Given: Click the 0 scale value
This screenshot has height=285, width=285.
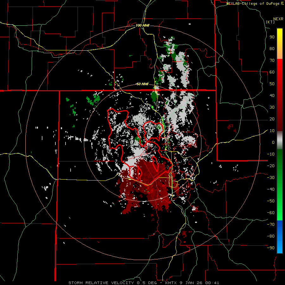Looking at the screenshot, I should tap(273, 142).
